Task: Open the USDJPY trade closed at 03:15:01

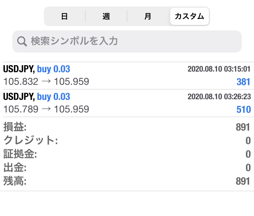Action: point(127,76)
